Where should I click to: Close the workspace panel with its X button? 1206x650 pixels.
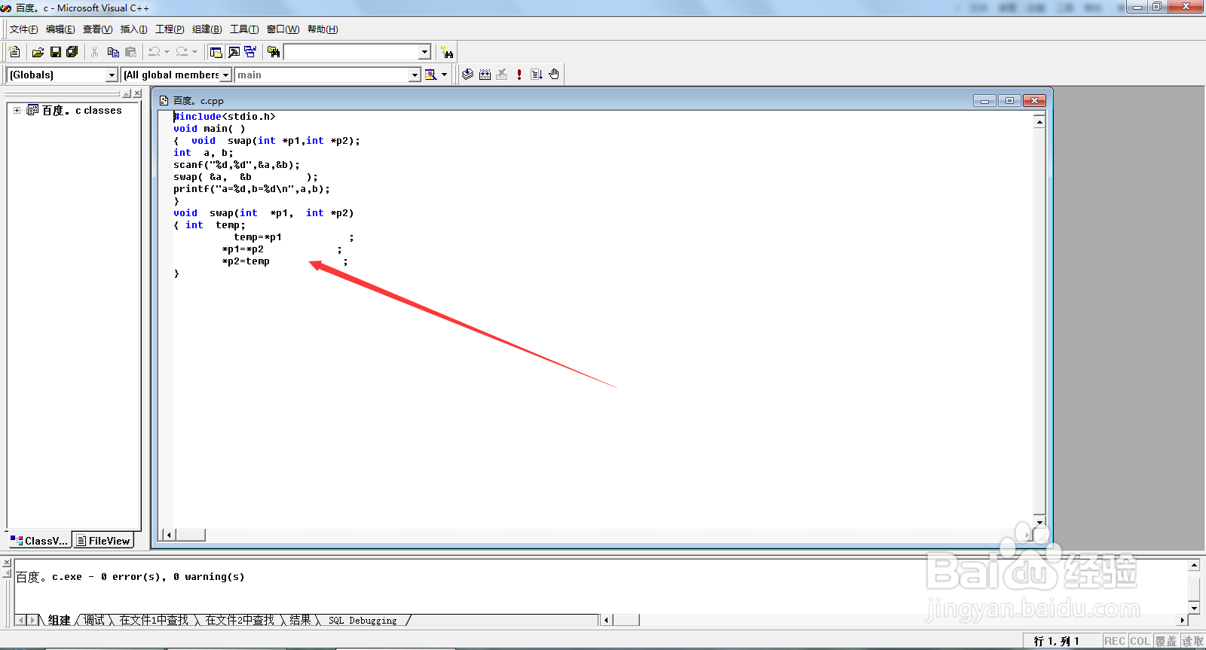[x=137, y=93]
